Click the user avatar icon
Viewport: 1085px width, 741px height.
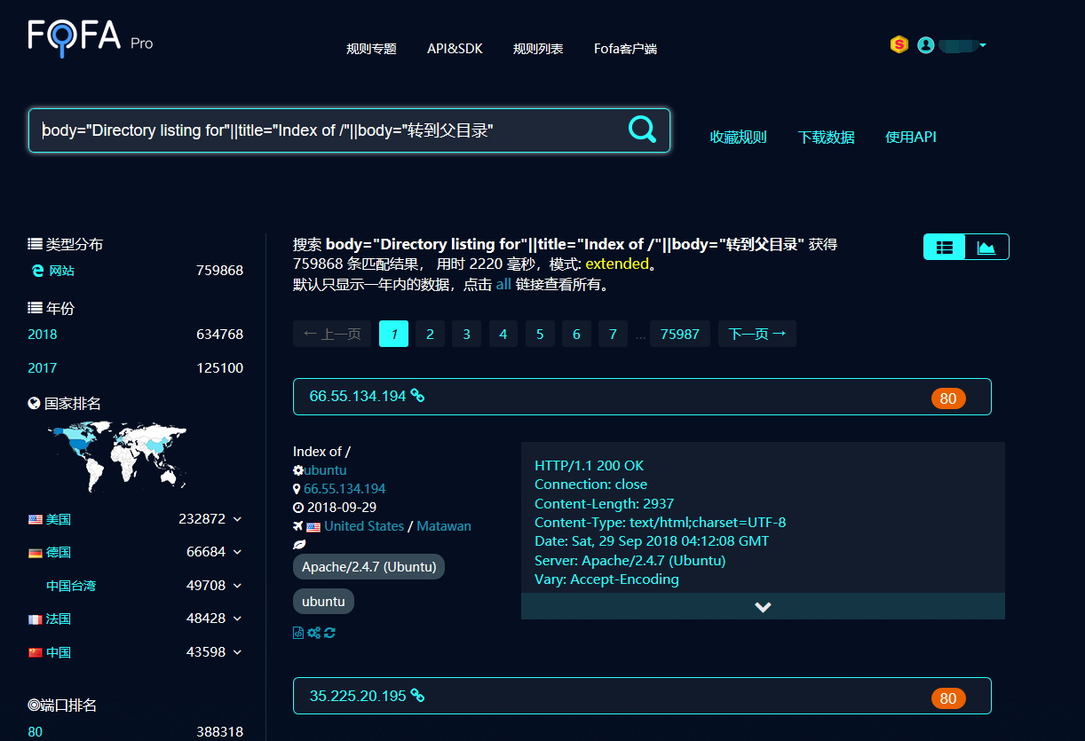coord(925,44)
